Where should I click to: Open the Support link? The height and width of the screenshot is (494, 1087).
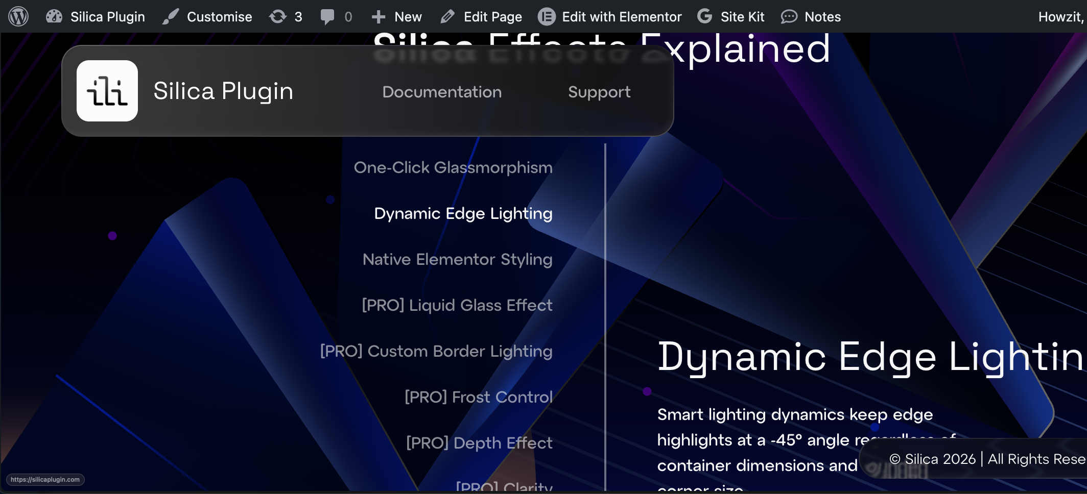(x=599, y=92)
